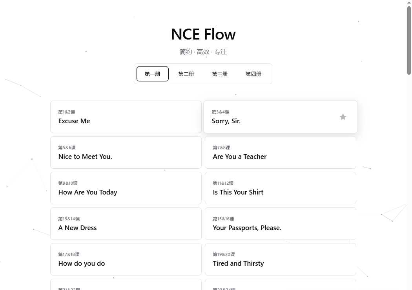The height and width of the screenshot is (290, 412).
Task: Open the "Excuse Me" lesson card
Action: (126, 117)
